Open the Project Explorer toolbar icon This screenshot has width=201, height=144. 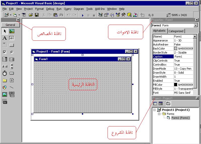(x=100, y=15)
